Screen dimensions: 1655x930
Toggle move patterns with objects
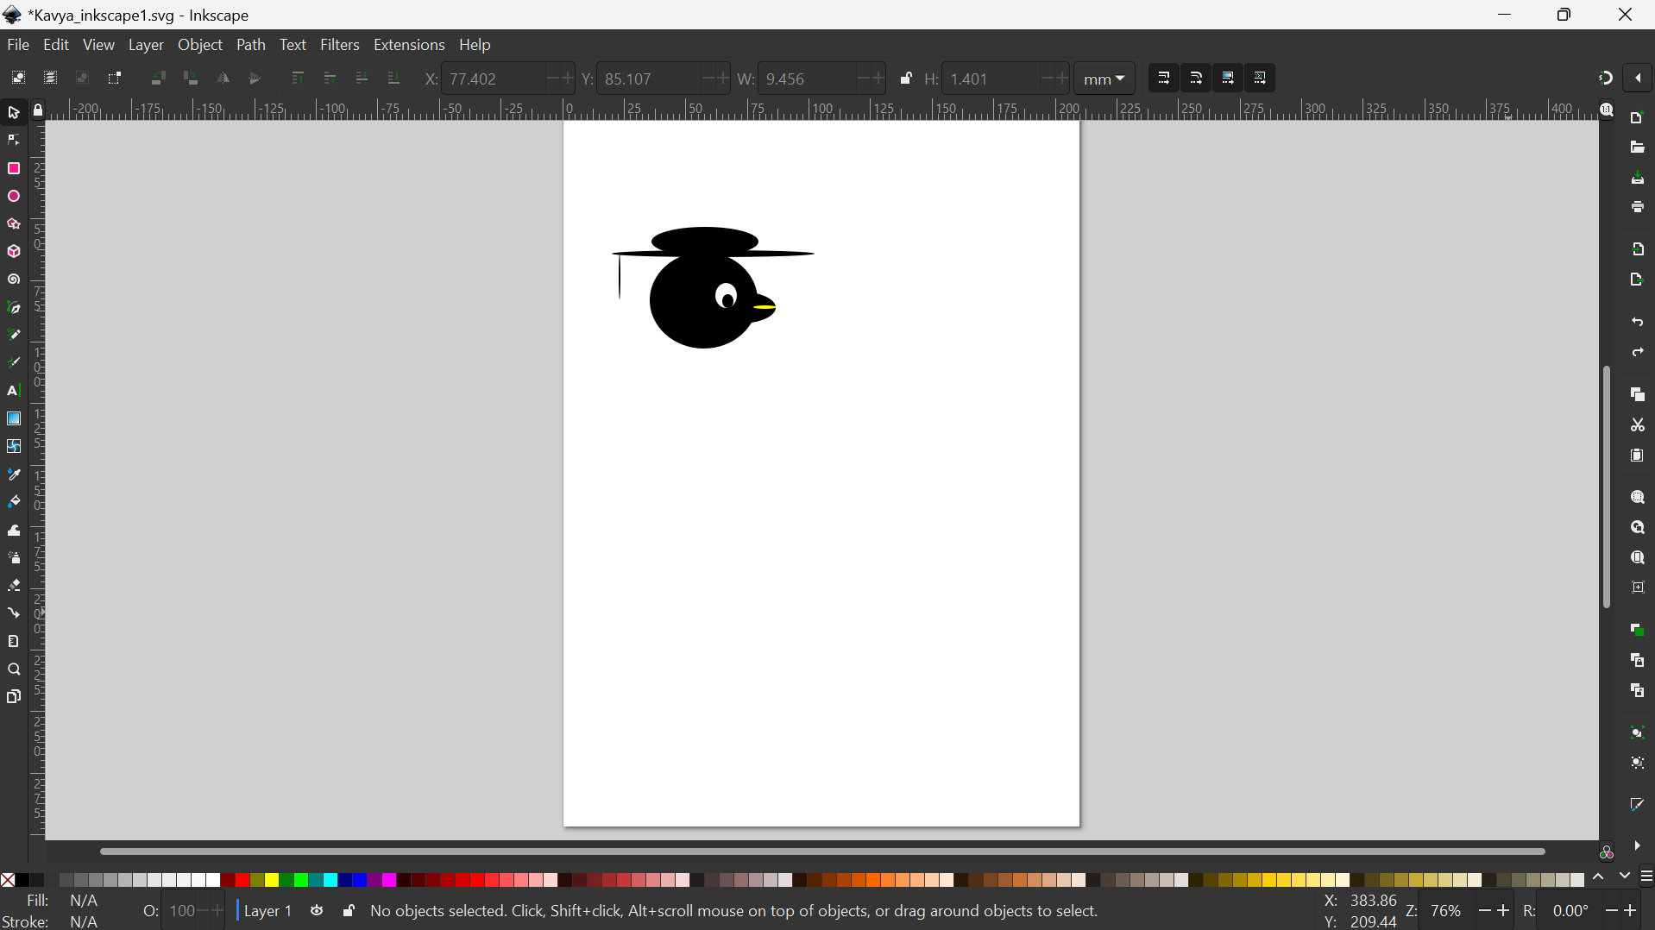pyautogui.click(x=1260, y=79)
